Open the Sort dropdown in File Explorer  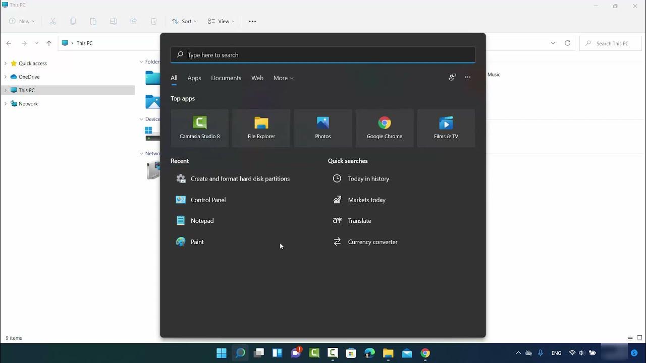coord(184,21)
